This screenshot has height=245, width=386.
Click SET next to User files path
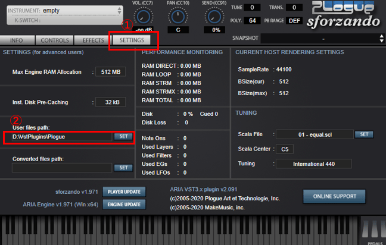[123, 136]
